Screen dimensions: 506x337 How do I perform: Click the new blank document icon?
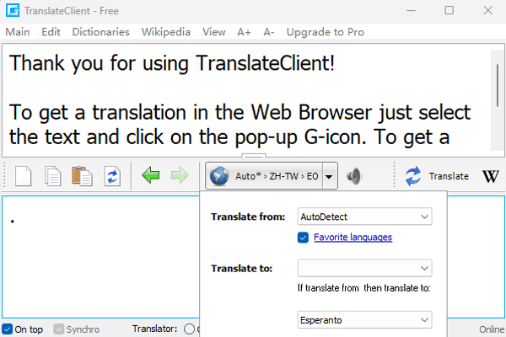[24, 176]
